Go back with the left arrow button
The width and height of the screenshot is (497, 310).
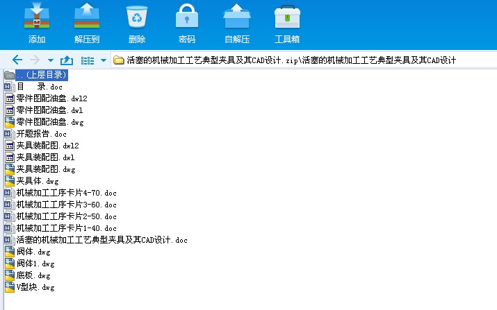(17, 60)
